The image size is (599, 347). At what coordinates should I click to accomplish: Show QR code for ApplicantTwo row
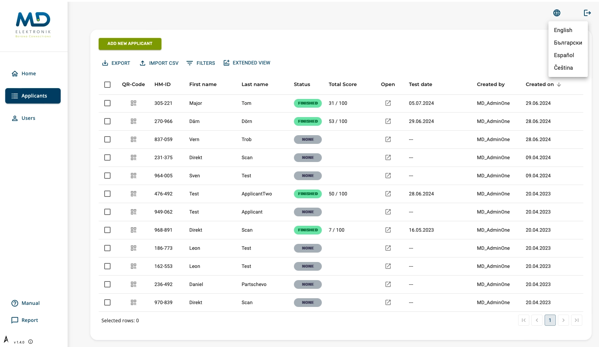pyautogui.click(x=134, y=194)
